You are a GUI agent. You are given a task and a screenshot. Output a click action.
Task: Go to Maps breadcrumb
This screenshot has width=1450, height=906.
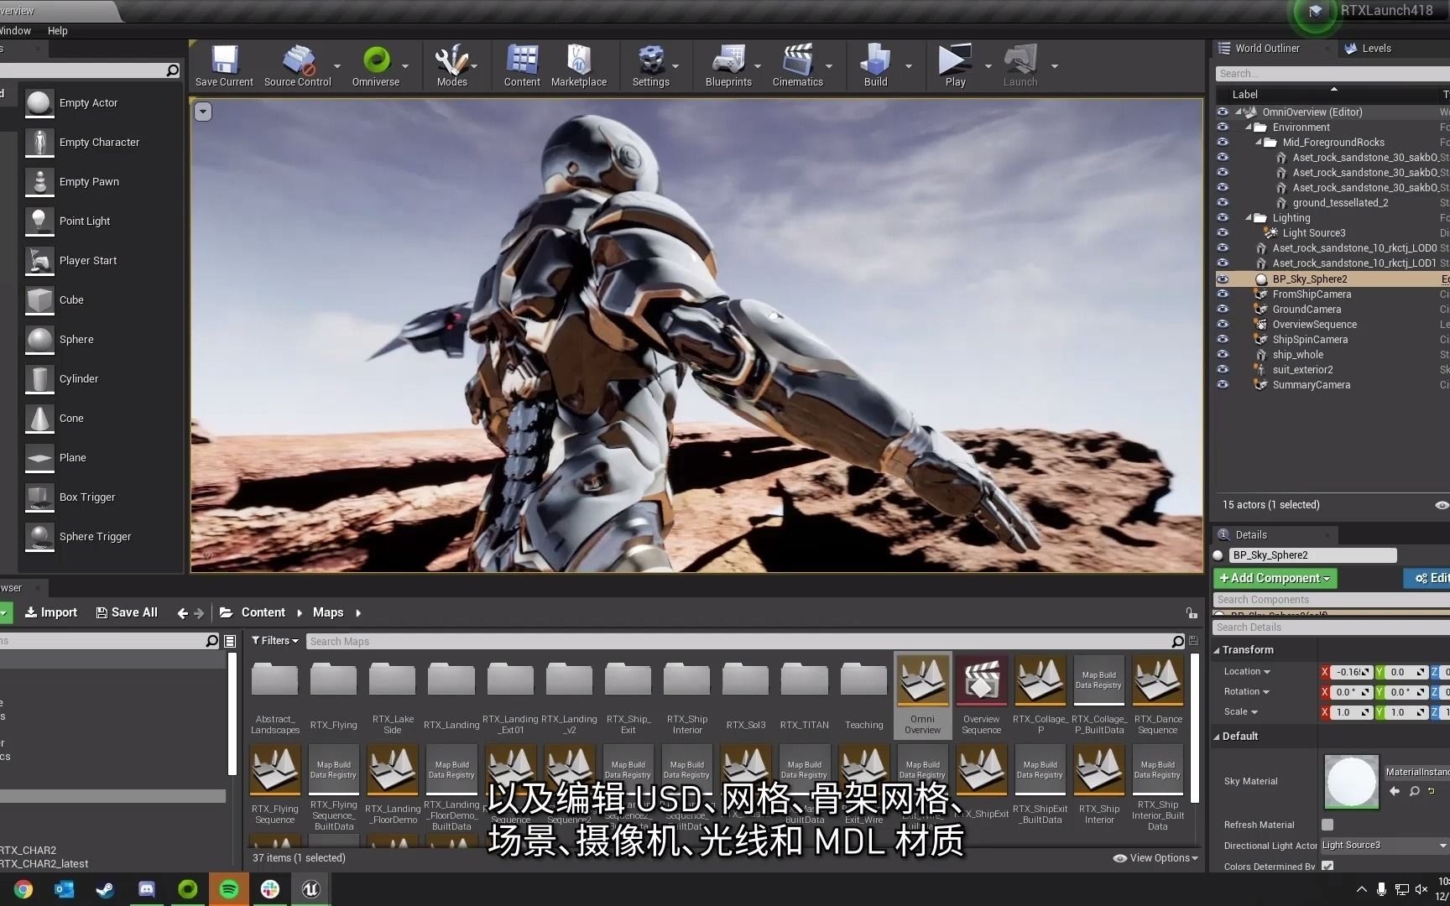point(328,613)
